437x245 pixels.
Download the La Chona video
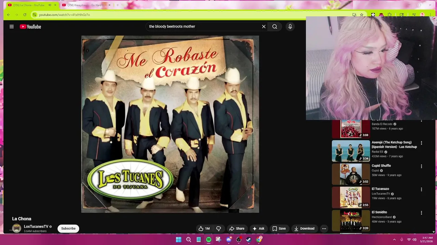304,229
